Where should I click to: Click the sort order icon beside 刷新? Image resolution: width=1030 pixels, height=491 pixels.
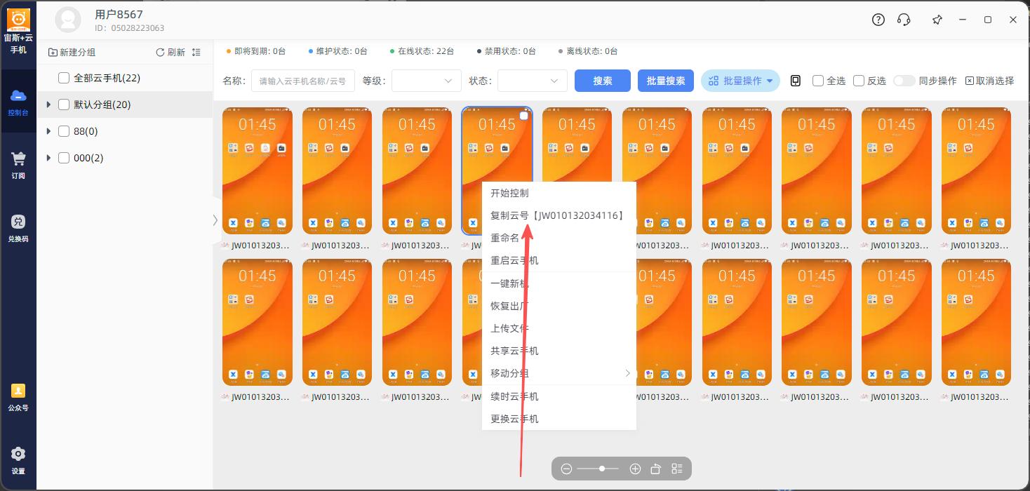pos(196,53)
